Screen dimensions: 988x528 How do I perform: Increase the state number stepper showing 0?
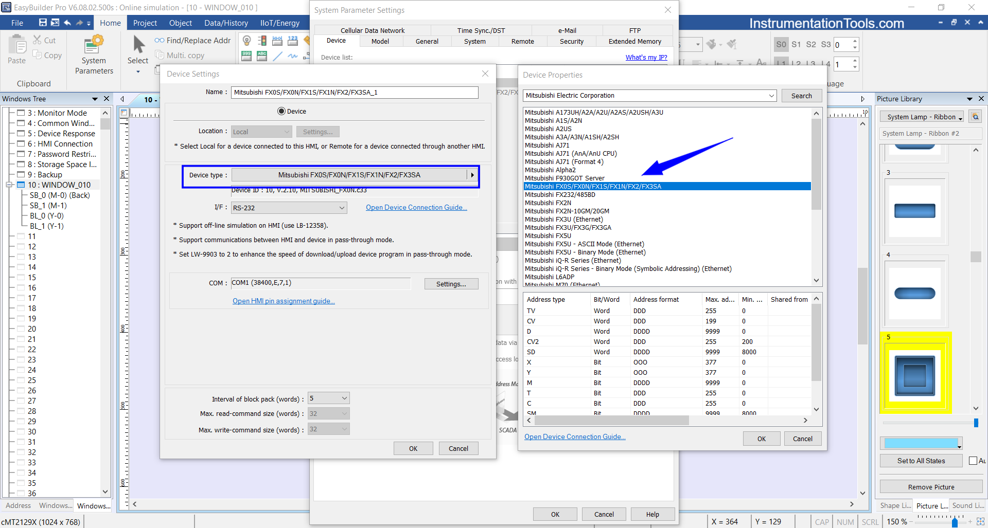(x=855, y=41)
